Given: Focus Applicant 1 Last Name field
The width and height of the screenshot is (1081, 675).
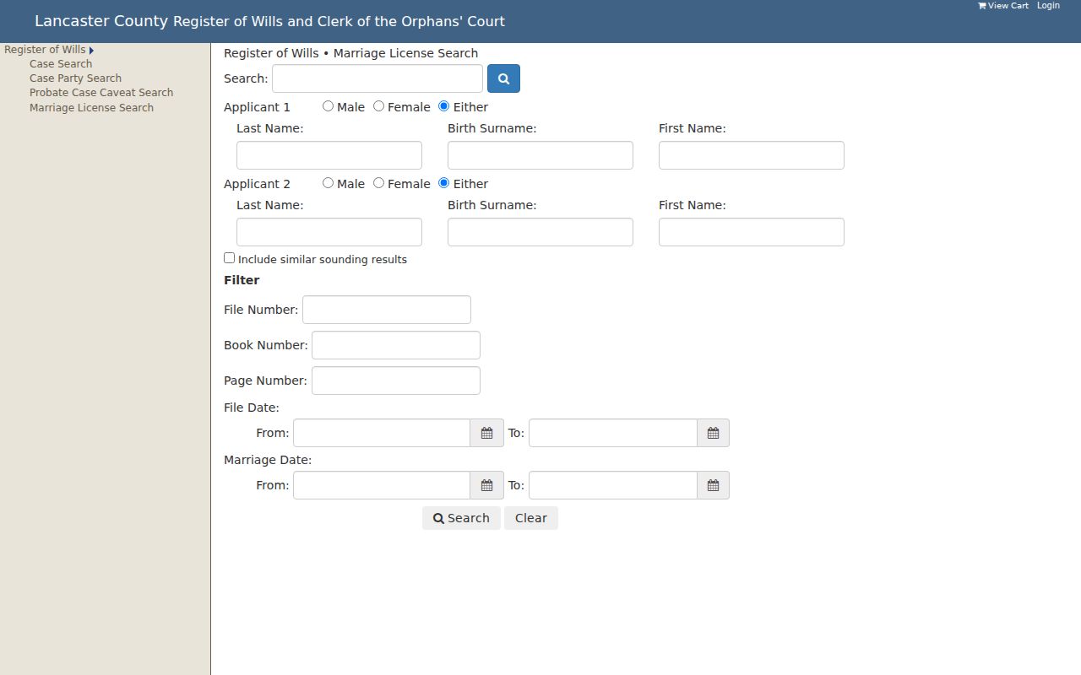Looking at the screenshot, I should pos(329,155).
